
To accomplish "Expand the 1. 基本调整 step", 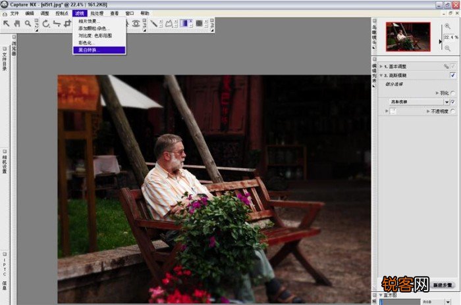I will [x=381, y=66].
